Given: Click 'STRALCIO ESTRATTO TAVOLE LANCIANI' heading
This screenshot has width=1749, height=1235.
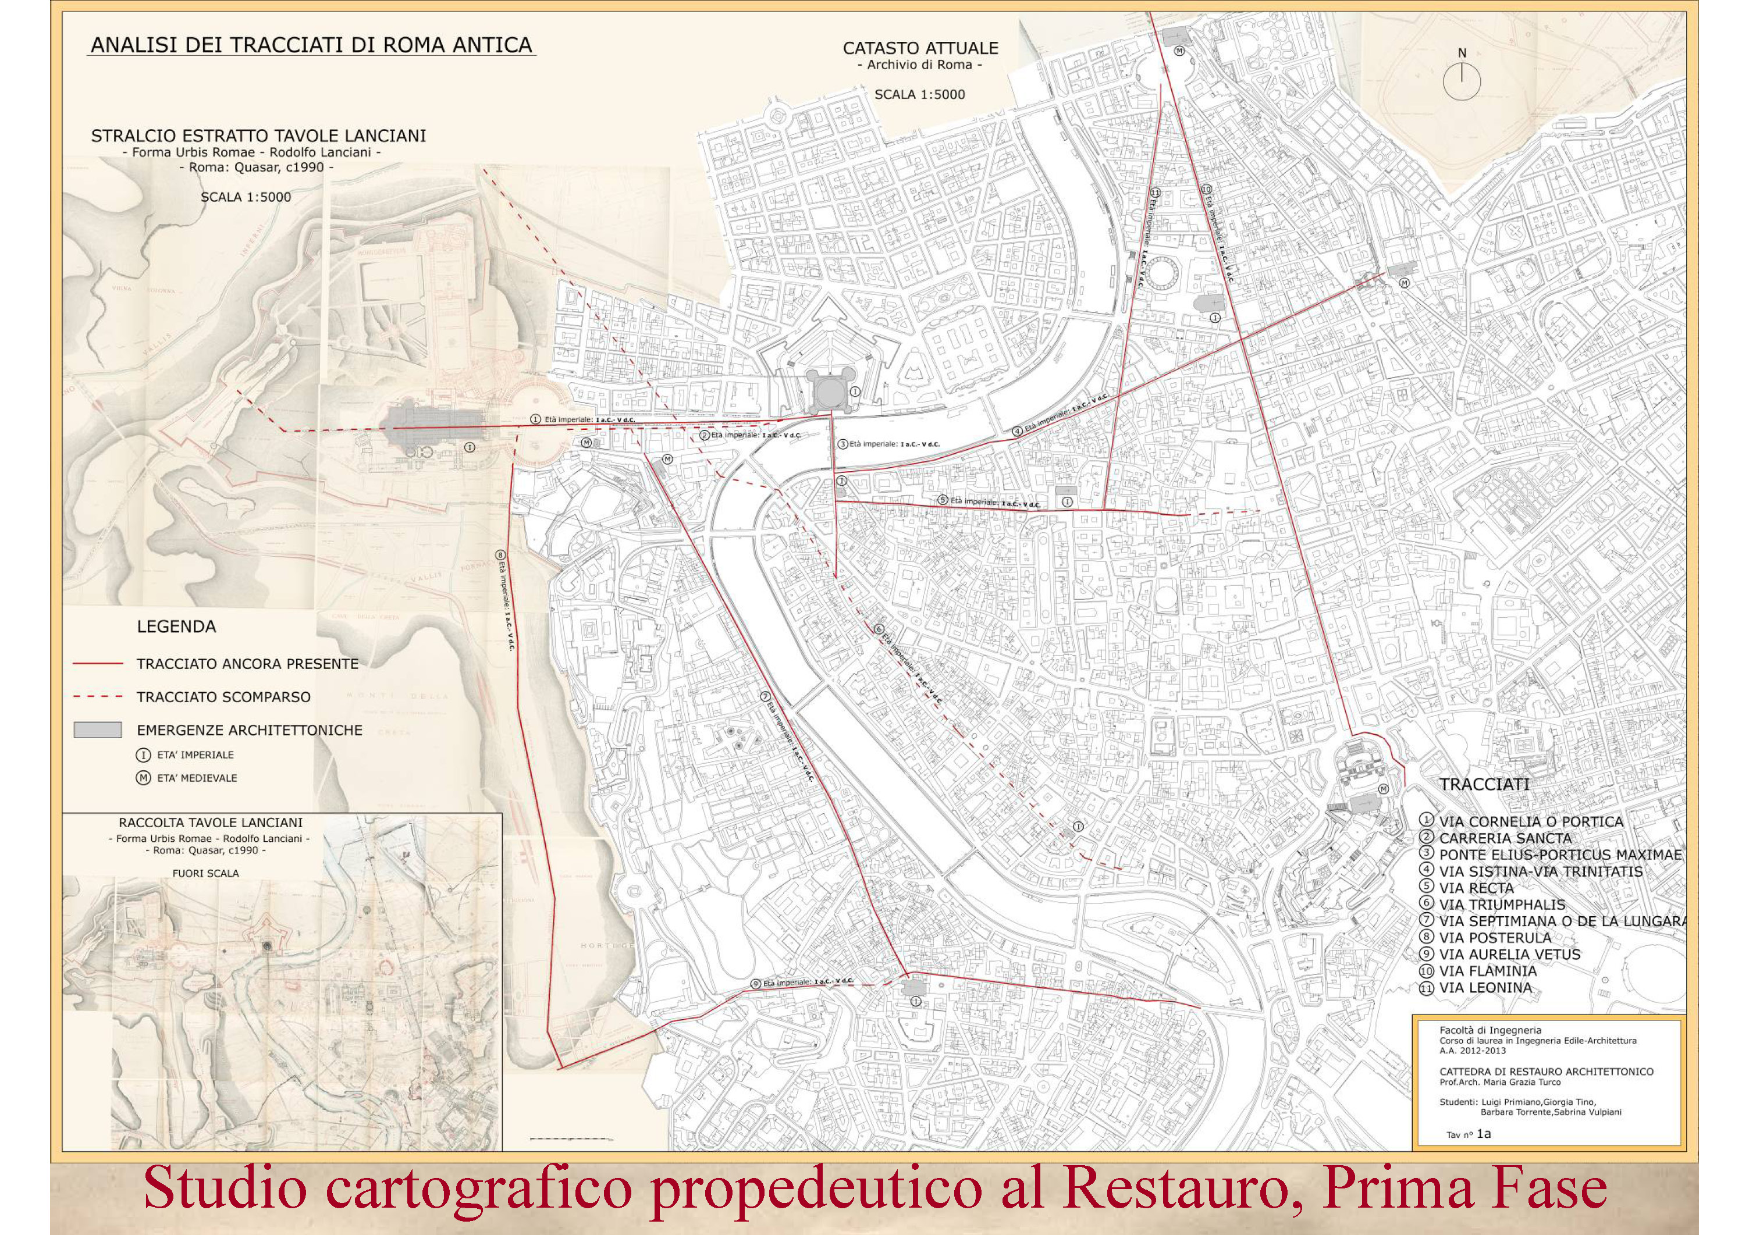Looking at the screenshot, I should pos(258,136).
